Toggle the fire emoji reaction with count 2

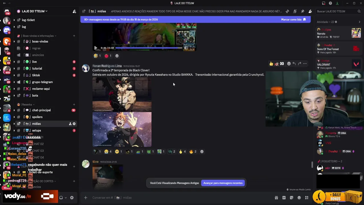pyautogui.click(x=193, y=151)
